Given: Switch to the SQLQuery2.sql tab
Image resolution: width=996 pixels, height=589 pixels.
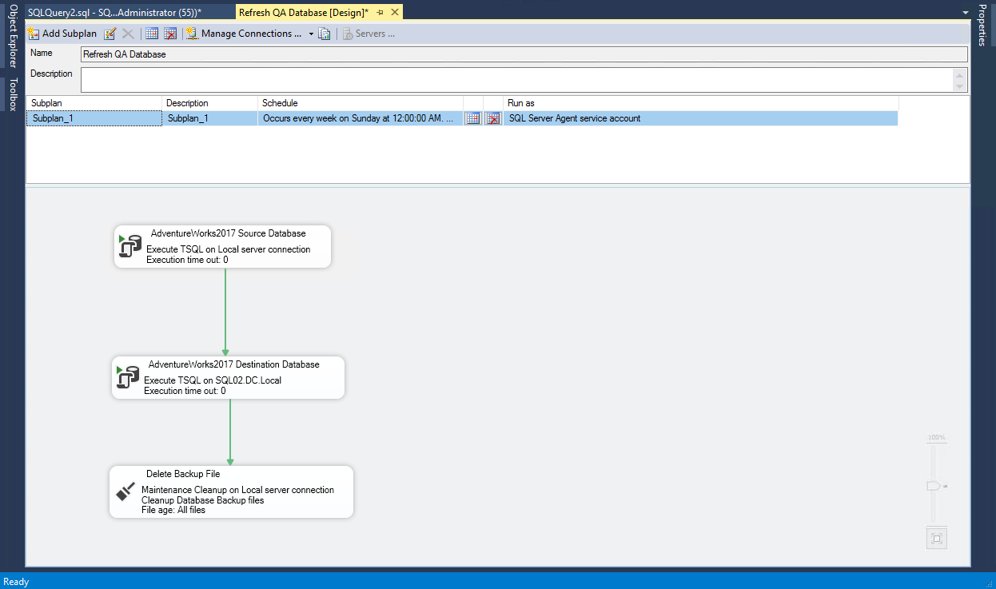Looking at the screenshot, I should (114, 13).
